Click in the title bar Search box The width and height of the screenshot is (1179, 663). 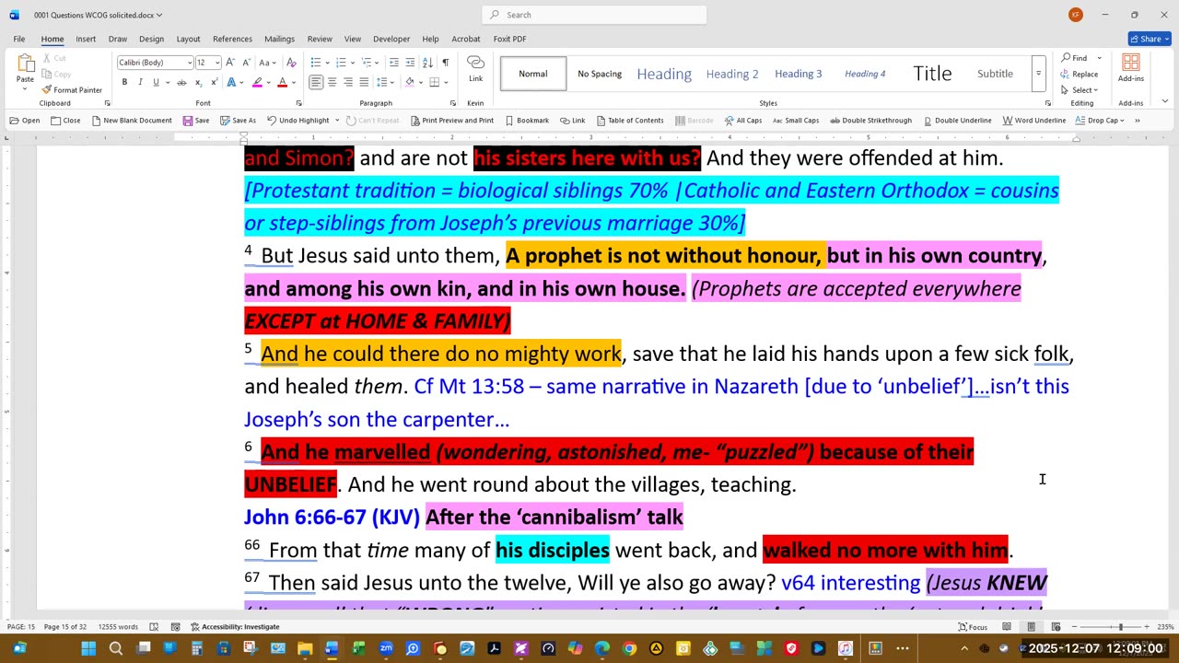(x=594, y=15)
